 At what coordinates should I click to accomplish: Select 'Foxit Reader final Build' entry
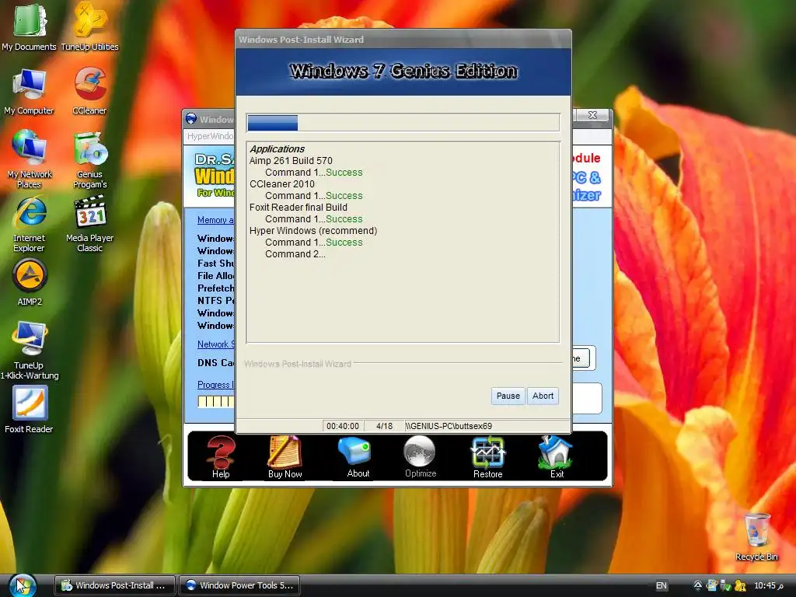point(298,208)
